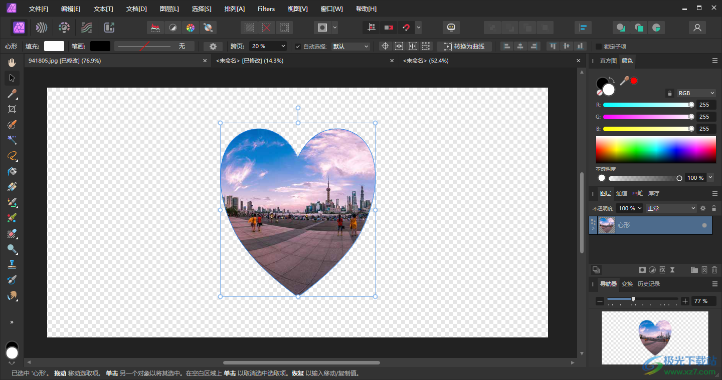Click the Auto Levels histogram icon
The width and height of the screenshot is (722, 380).
coord(156,28)
